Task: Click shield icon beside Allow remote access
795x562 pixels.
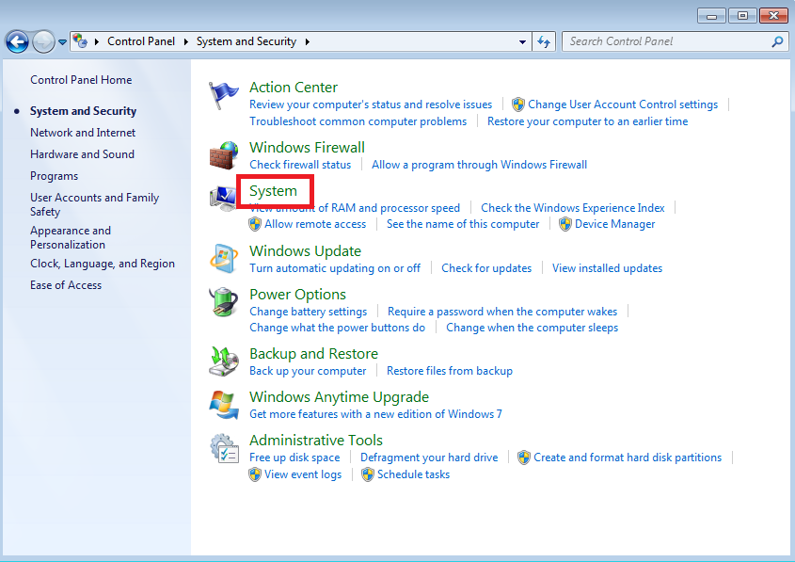Action: pyautogui.click(x=255, y=224)
